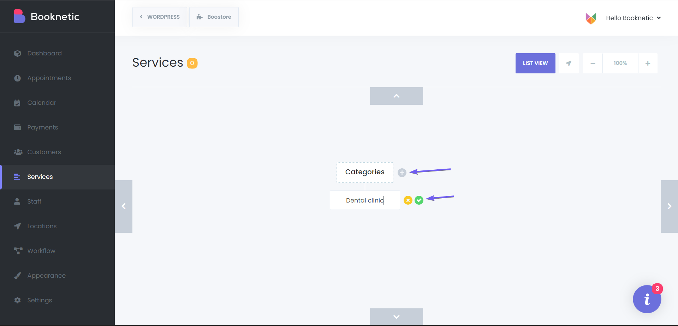Zoom in with the plus button
Image resolution: width=678 pixels, height=326 pixels.
648,63
